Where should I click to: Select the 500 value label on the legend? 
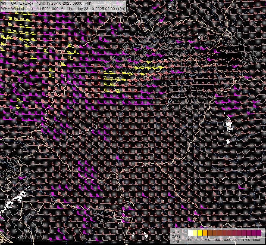tap(207, 240)
